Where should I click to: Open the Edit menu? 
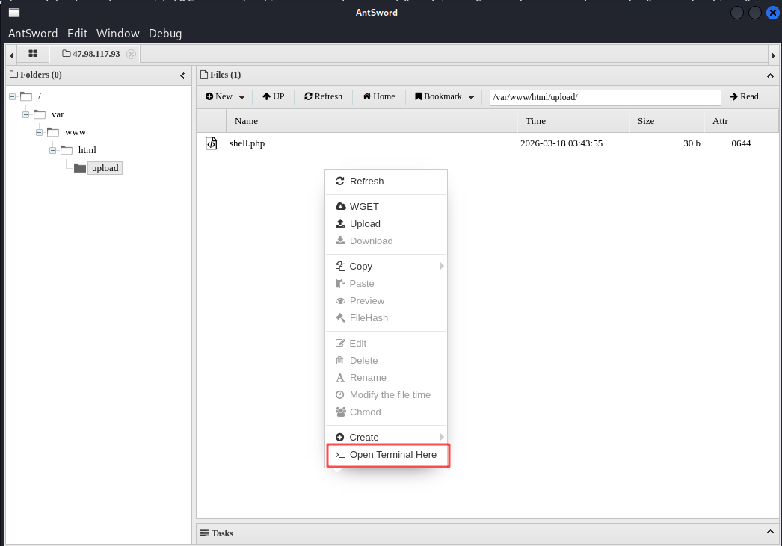pyautogui.click(x=77, y=34)
